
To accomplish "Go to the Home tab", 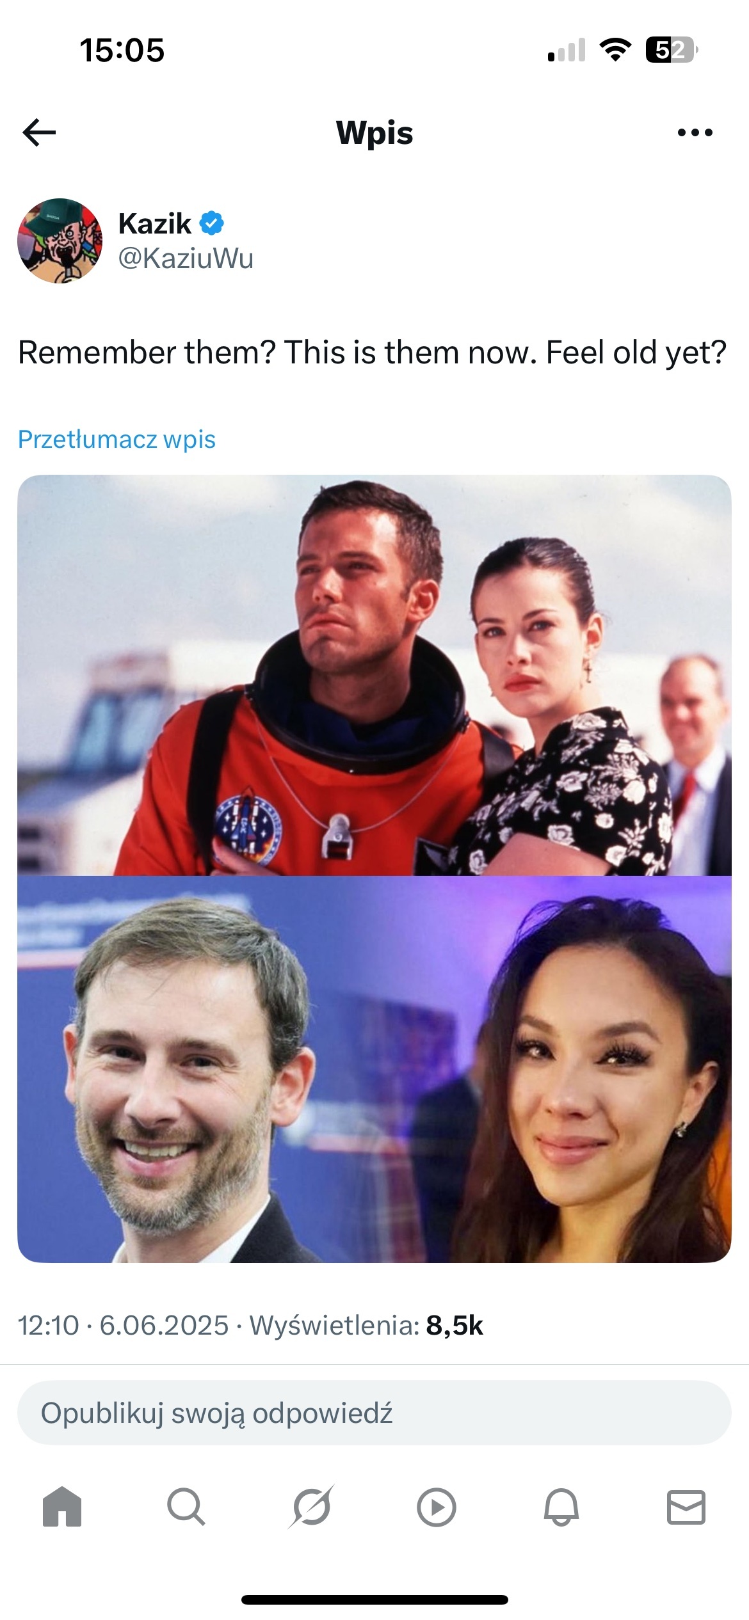I will click(x=62, y=1507).
